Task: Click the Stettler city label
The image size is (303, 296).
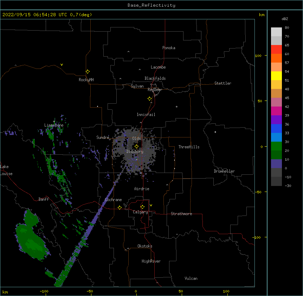Action: click(x=223, y=83)
